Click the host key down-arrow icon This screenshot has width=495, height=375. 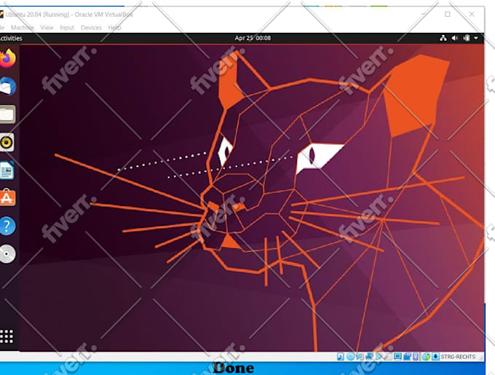(435, 357)
